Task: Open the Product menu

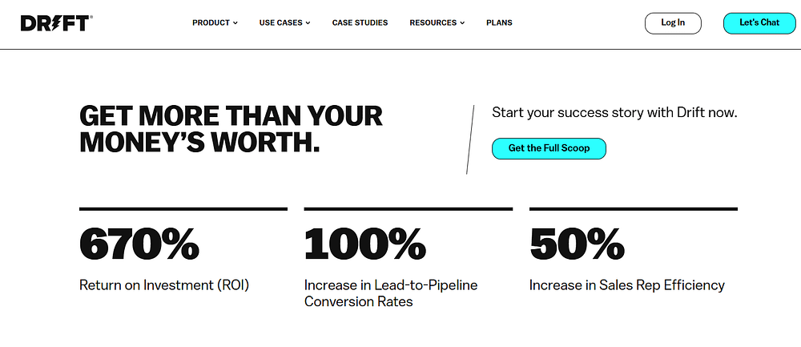Action: [x=211, y=23]
